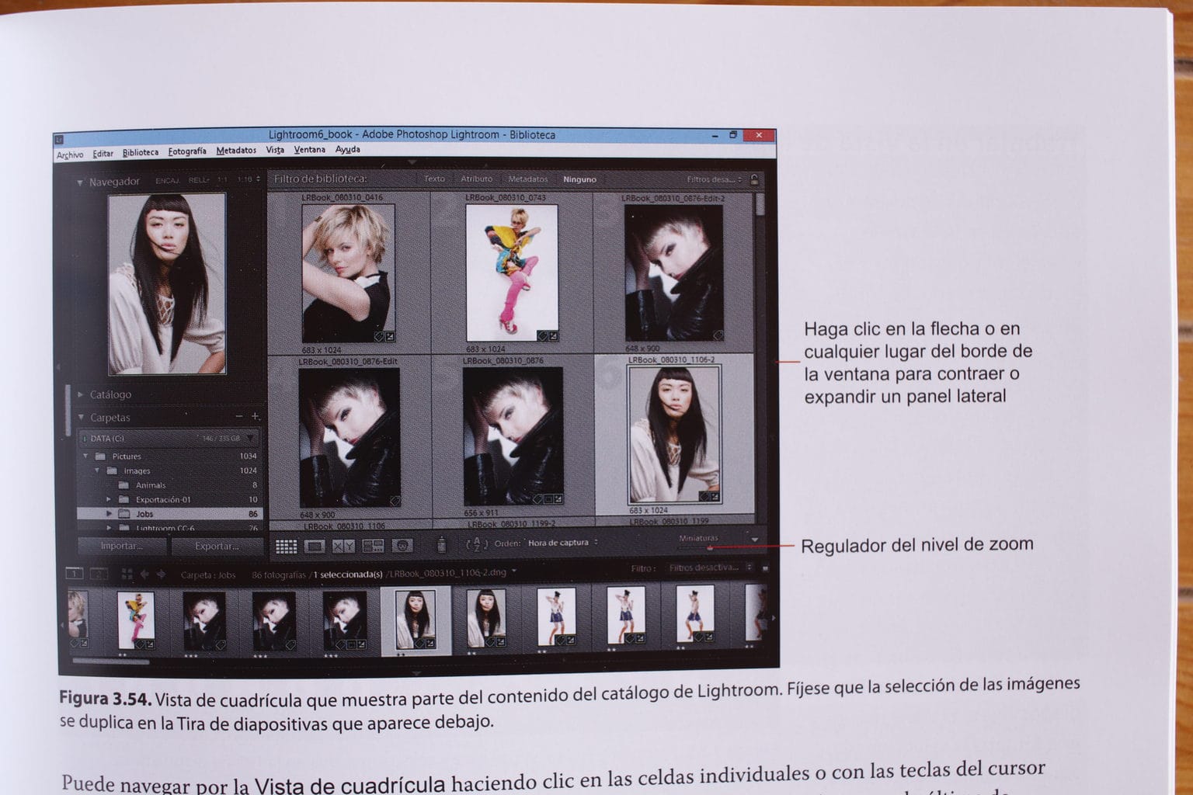The height and width of the screenshot is (795, 1193).
Task: Set navigator zoom to ENCAJ.
Action: 167,181
